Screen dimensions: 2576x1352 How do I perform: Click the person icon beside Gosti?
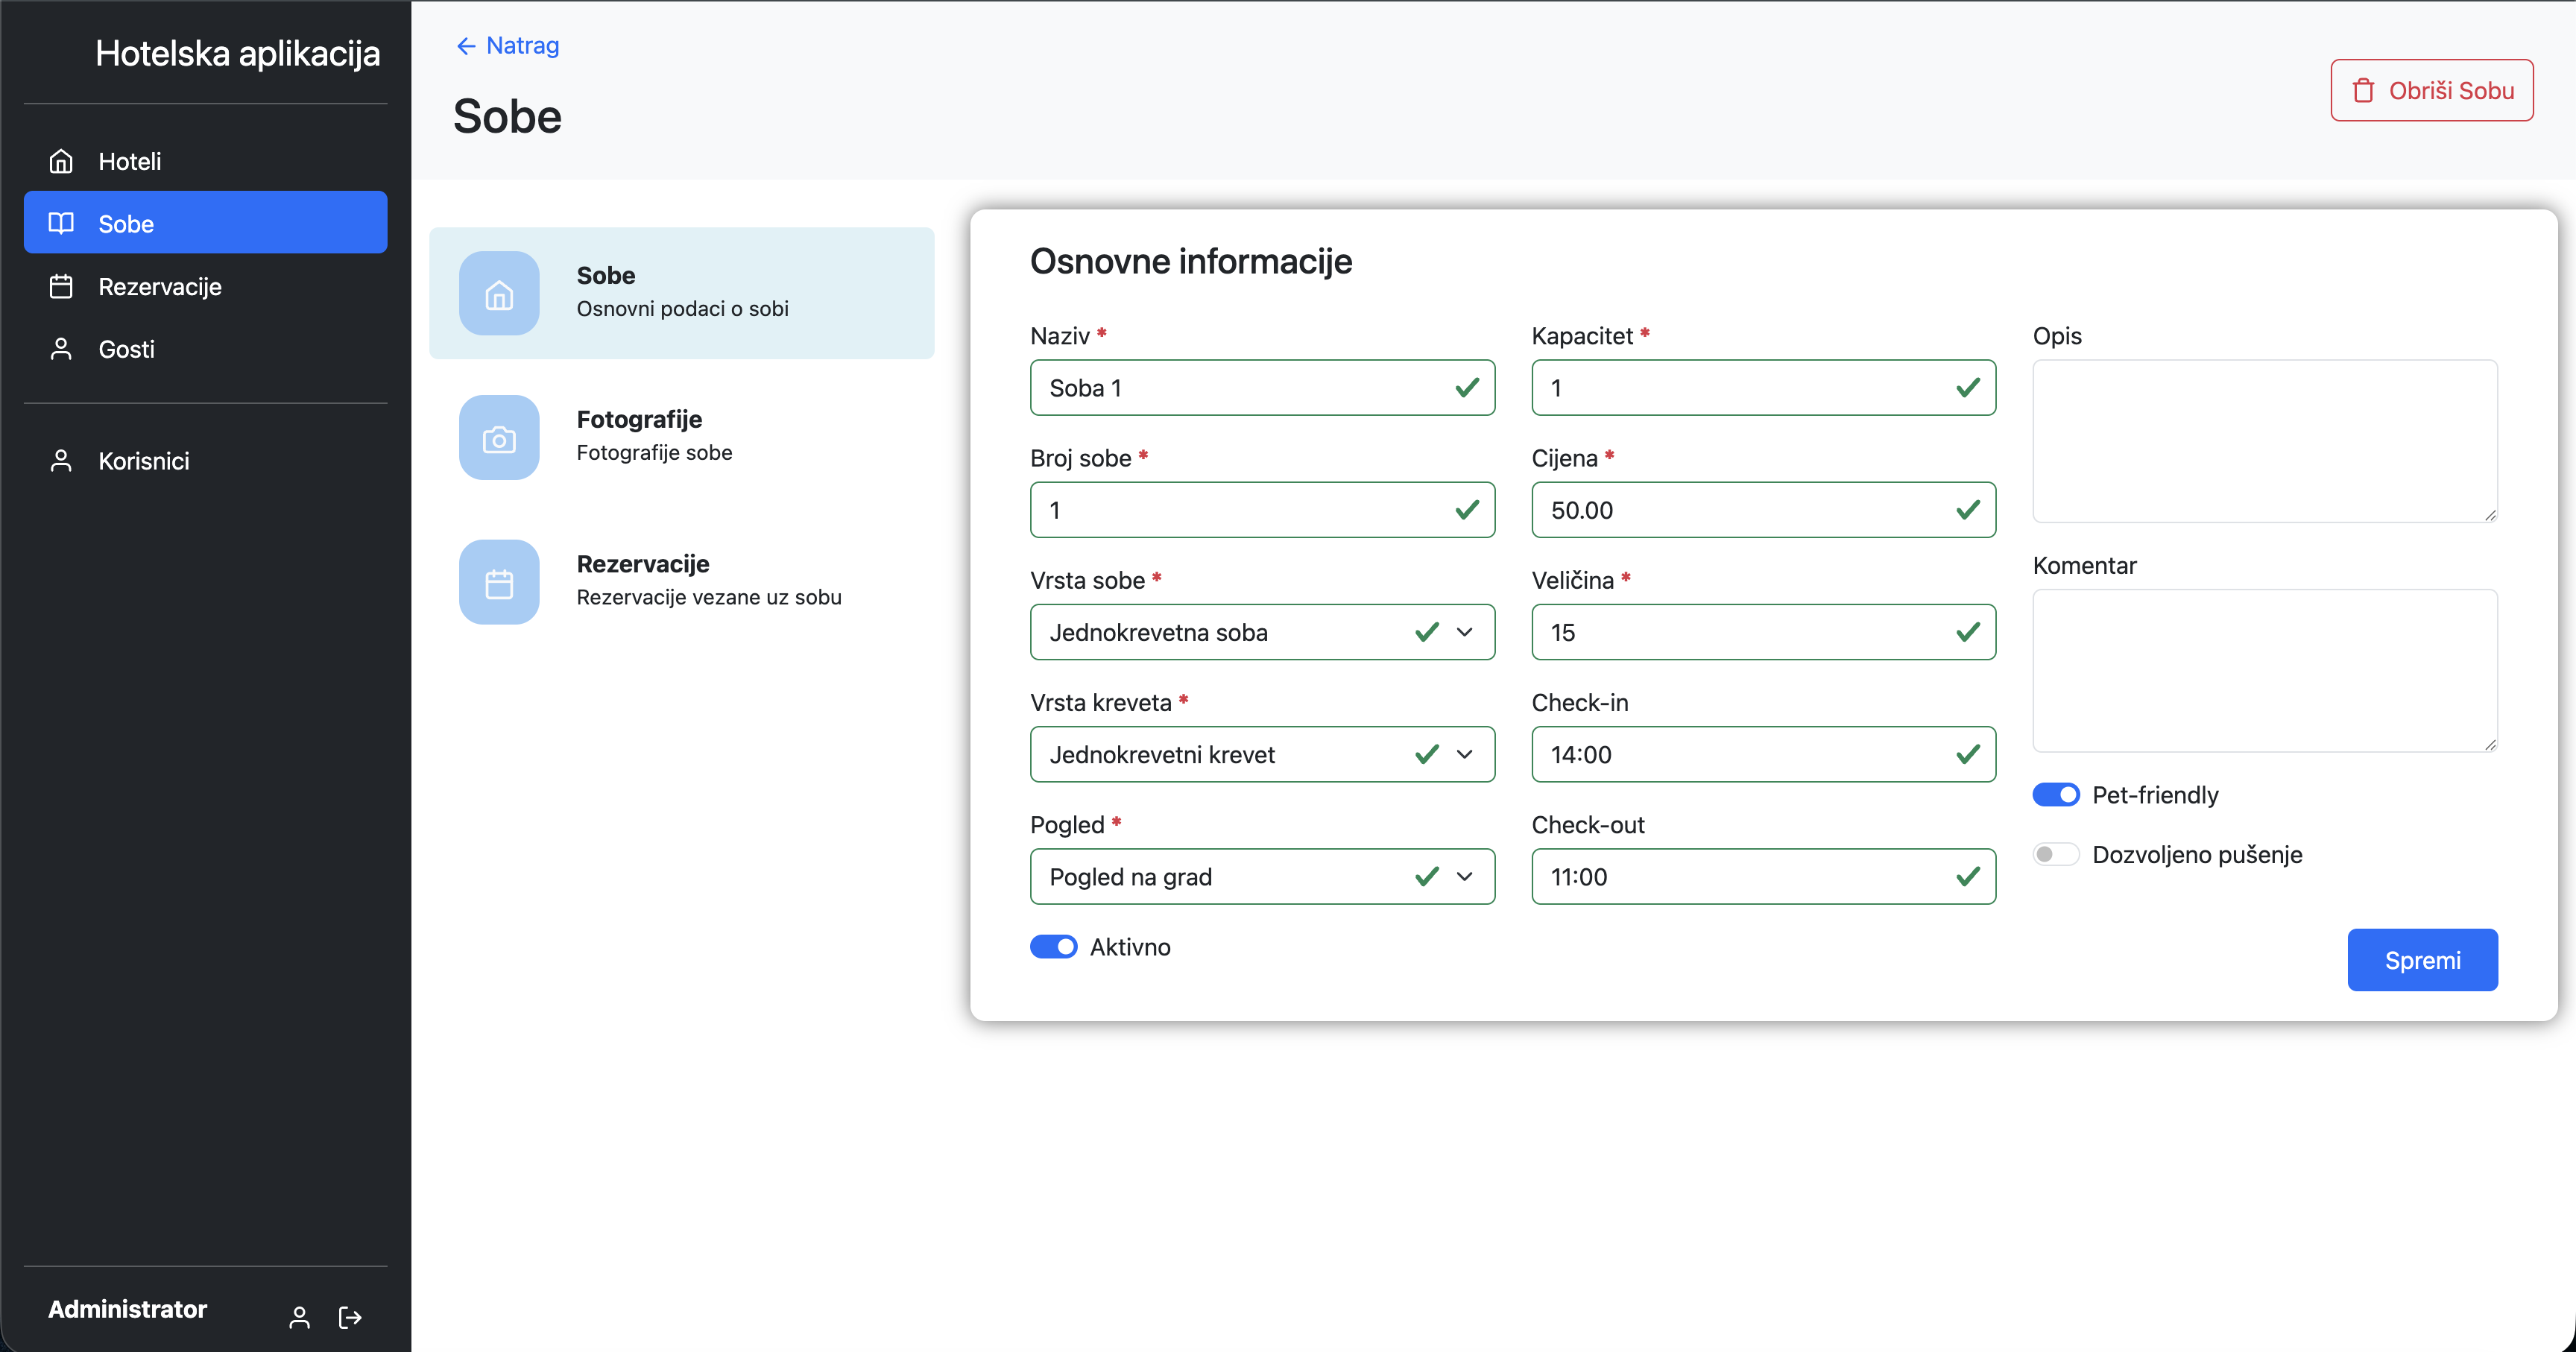click(x=61, y=349)
